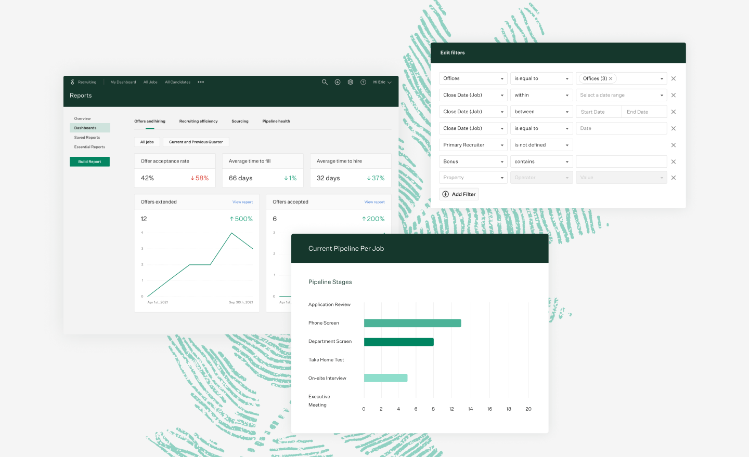The height and width of the screenshot is (457, 749).
Task: Expand the Hi Eric account menu
Action: click(382, 82)
